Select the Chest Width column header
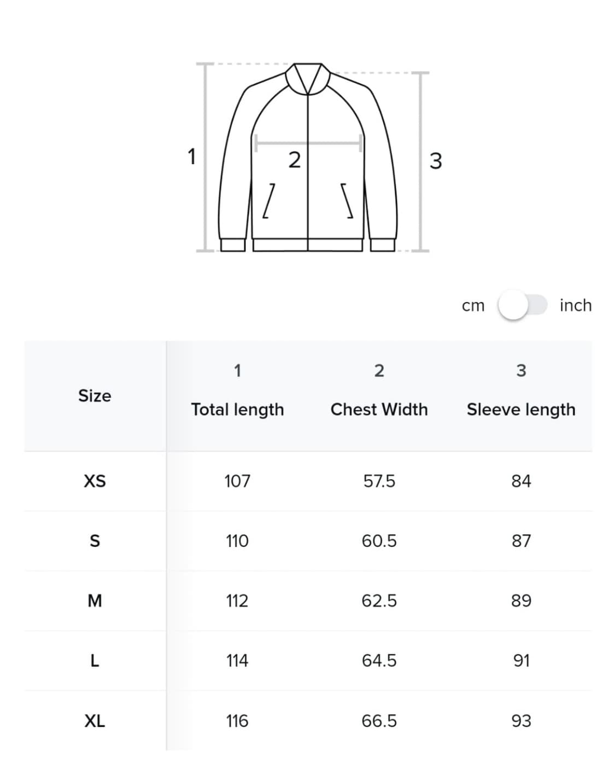The image size is (615, 758). [379, 409]
